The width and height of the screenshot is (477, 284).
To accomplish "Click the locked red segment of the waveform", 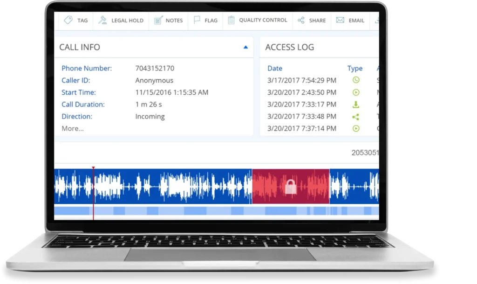I will point(291,186).
